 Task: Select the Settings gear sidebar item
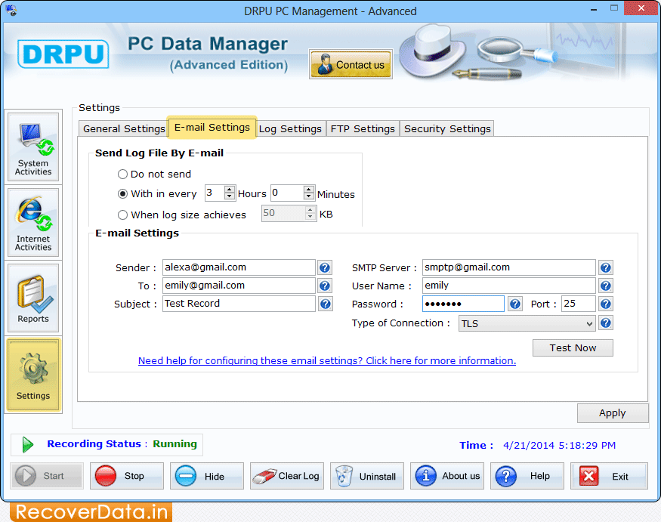(x=33, y=375)
